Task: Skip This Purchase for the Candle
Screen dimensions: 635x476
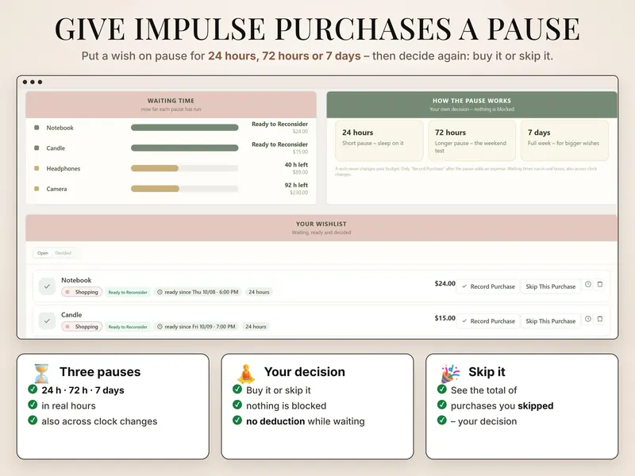Action: (550, 321)
